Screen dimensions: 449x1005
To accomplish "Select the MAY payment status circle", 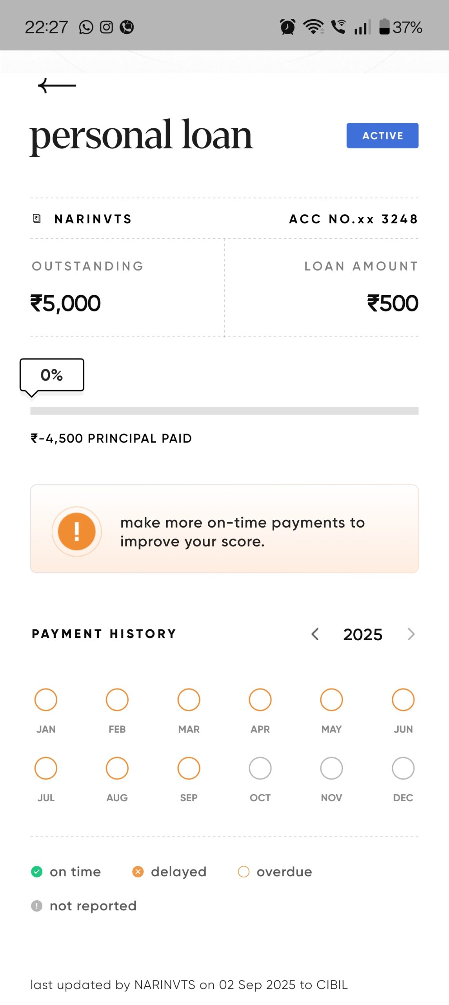I will pos(331,700).
